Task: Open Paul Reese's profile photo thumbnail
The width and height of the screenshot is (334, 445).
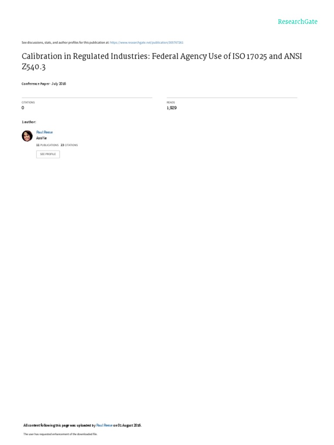Action: point(27,136)
